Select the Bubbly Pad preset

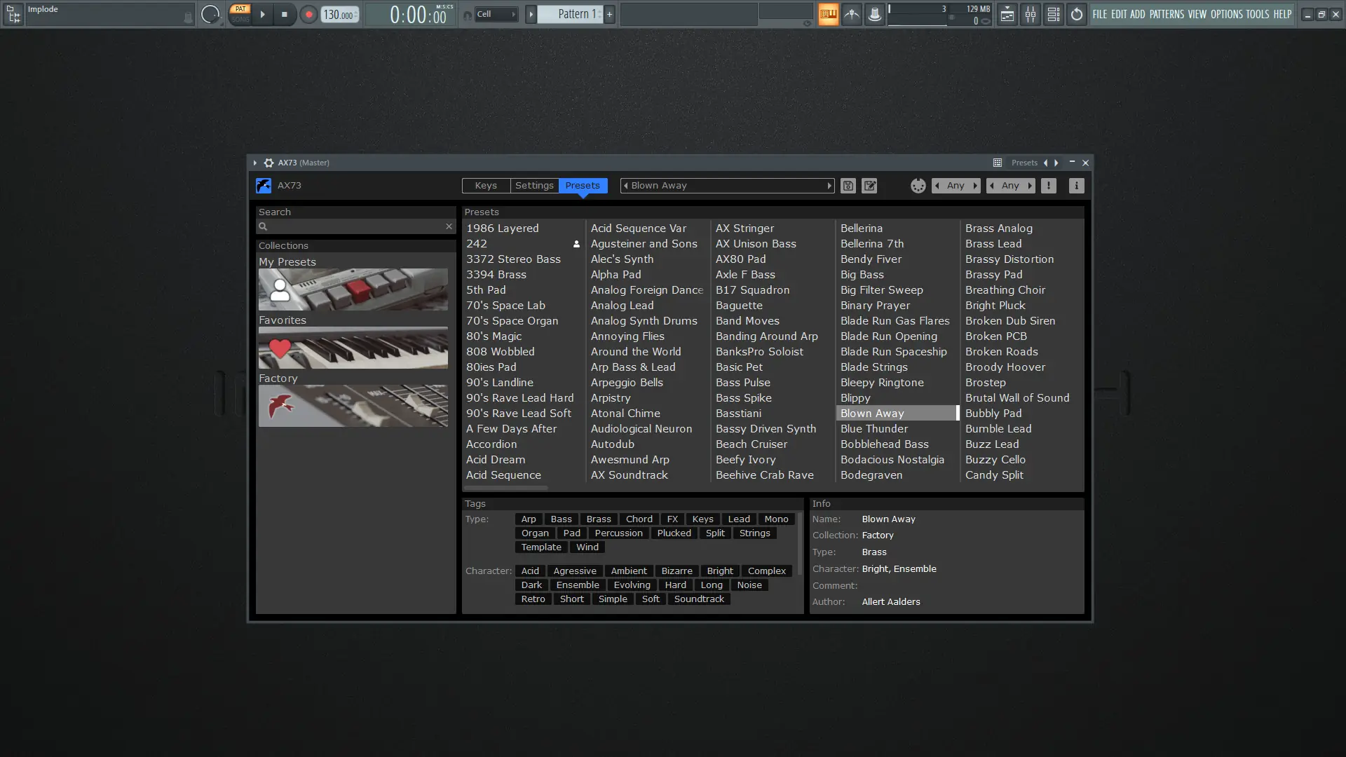993,414
